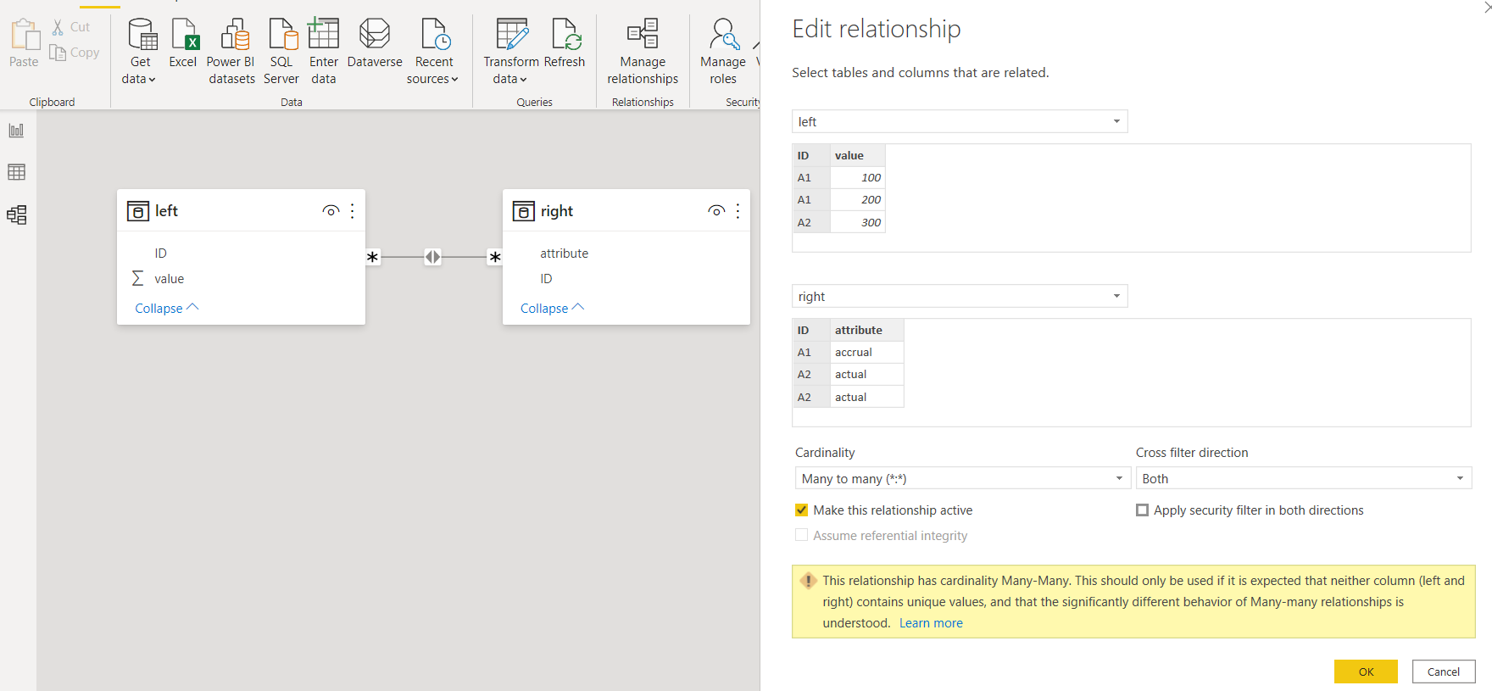Click the Copy icon

pyautogui.click(x=58, y=53)
